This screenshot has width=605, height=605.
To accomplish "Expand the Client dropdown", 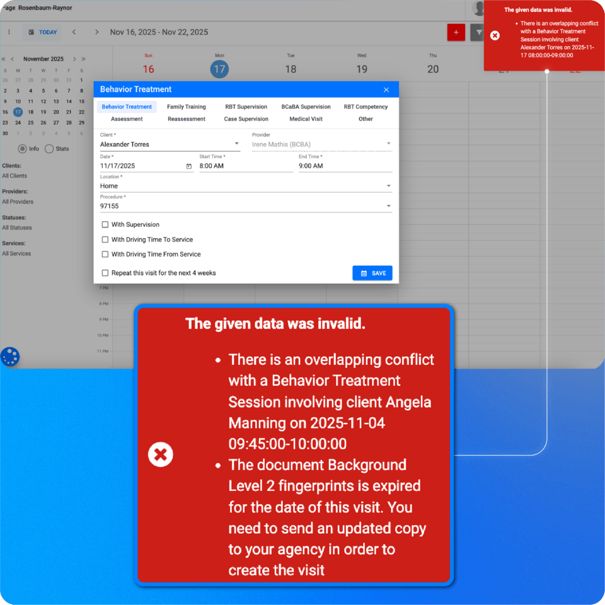I will pos(236,144).
